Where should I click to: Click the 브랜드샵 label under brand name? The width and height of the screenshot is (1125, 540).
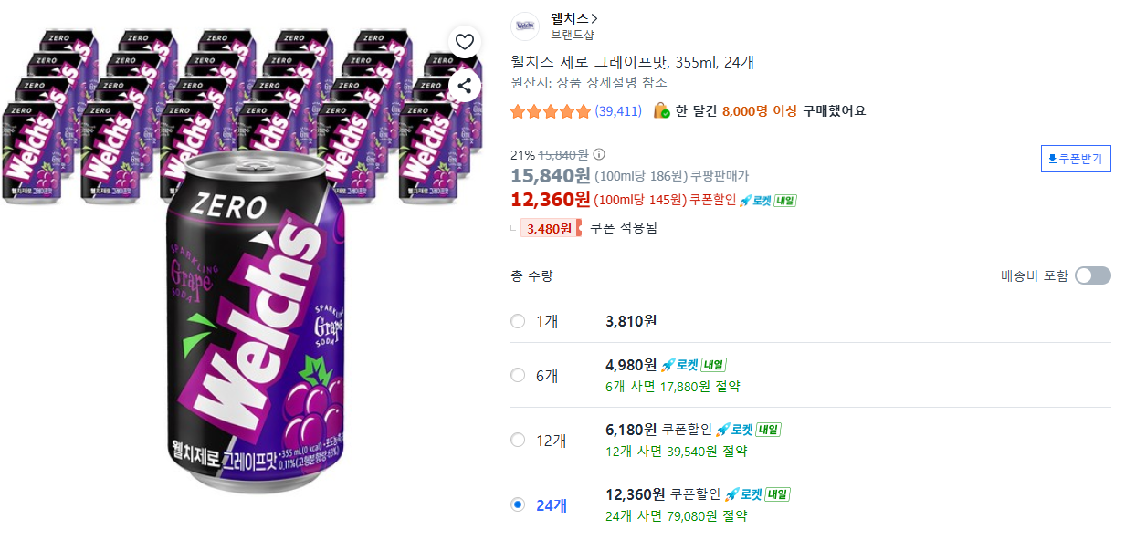573,36
